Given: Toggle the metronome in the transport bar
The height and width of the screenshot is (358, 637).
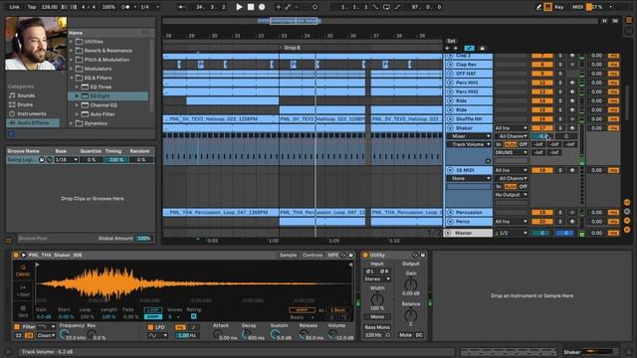Looking at the screenshot, I should click(x=126, y=7).
